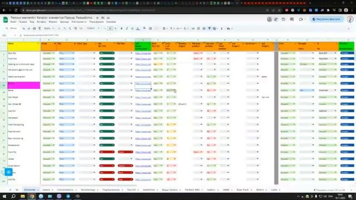Open the green Flip chip in the first data row
This screenshot has width=356, height=200.
click(107, 53)
